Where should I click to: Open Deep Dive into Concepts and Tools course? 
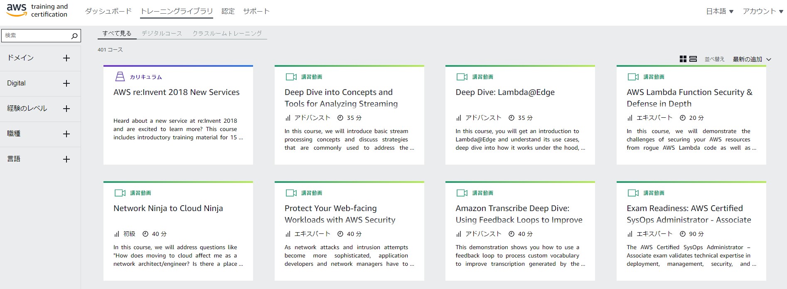pos(341,98)
